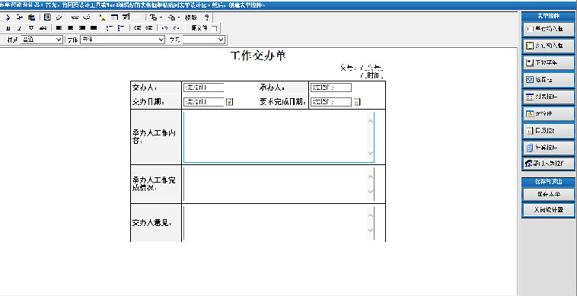
Task: Click the Paste clipboard icon
Action: pos(31,18)
